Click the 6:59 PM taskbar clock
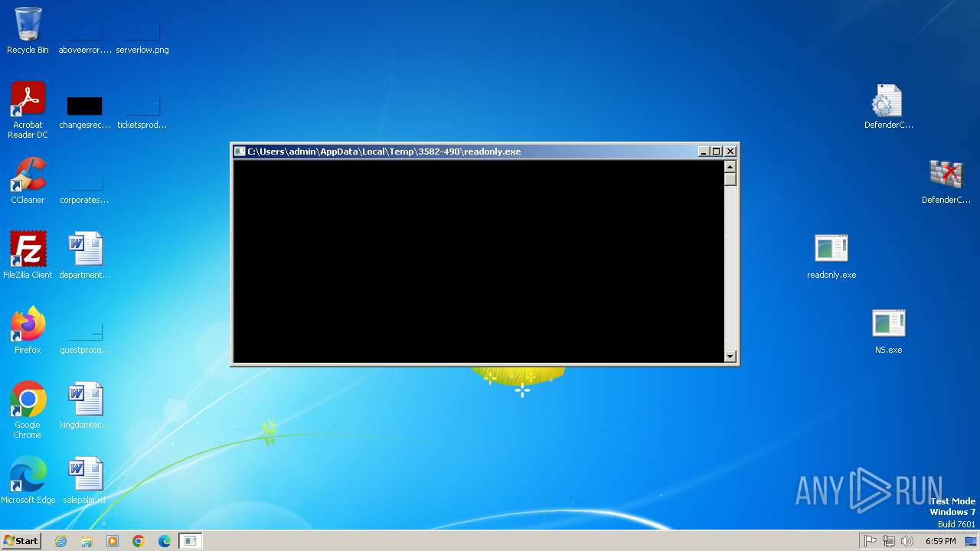This screenshot has height=551, width=980. click(941, 541)
